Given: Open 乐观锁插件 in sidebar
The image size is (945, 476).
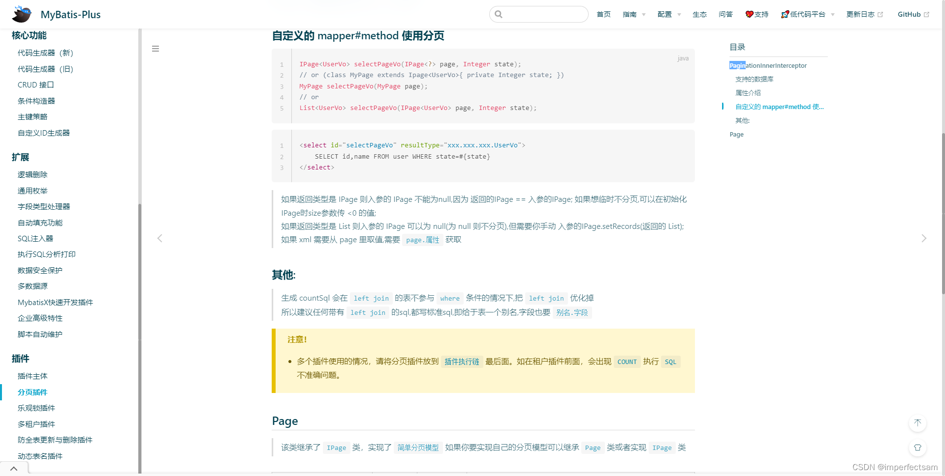Looking at the screenshot, I should point(36,408).
